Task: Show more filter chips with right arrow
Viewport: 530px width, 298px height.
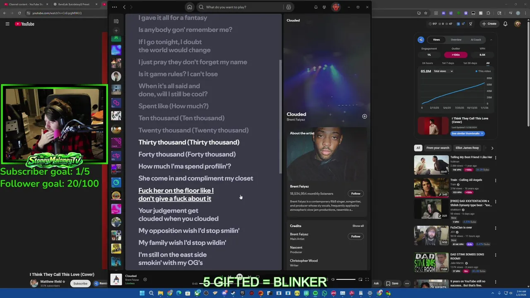Action: (x=492, y=148)
